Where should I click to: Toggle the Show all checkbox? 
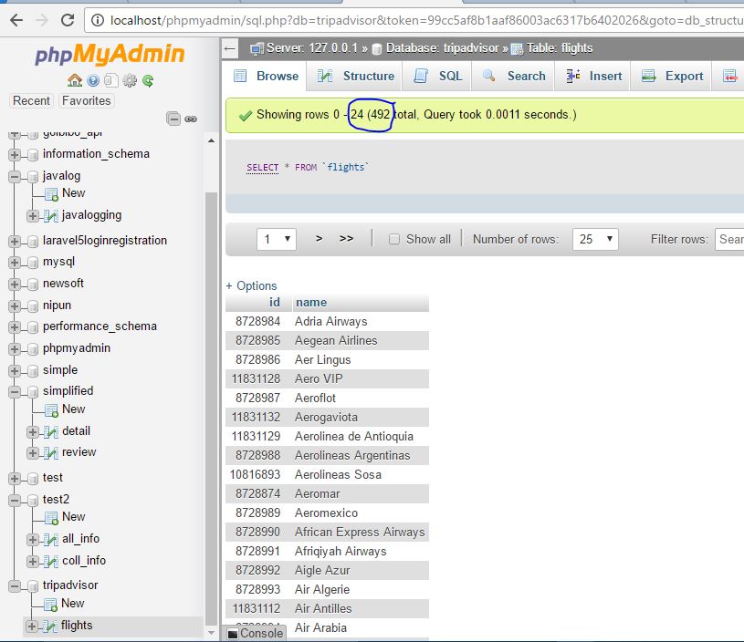tap(394, 240)
